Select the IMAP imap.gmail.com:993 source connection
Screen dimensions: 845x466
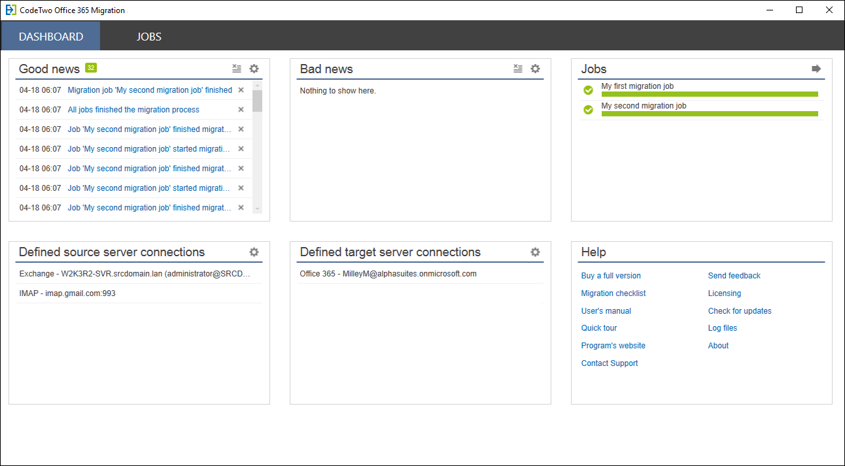coord(67,293)
